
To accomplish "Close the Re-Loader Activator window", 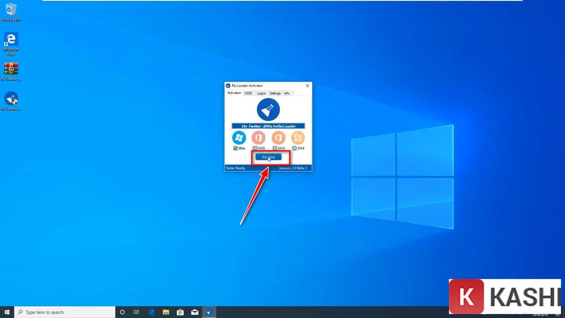I will point(308,85).
